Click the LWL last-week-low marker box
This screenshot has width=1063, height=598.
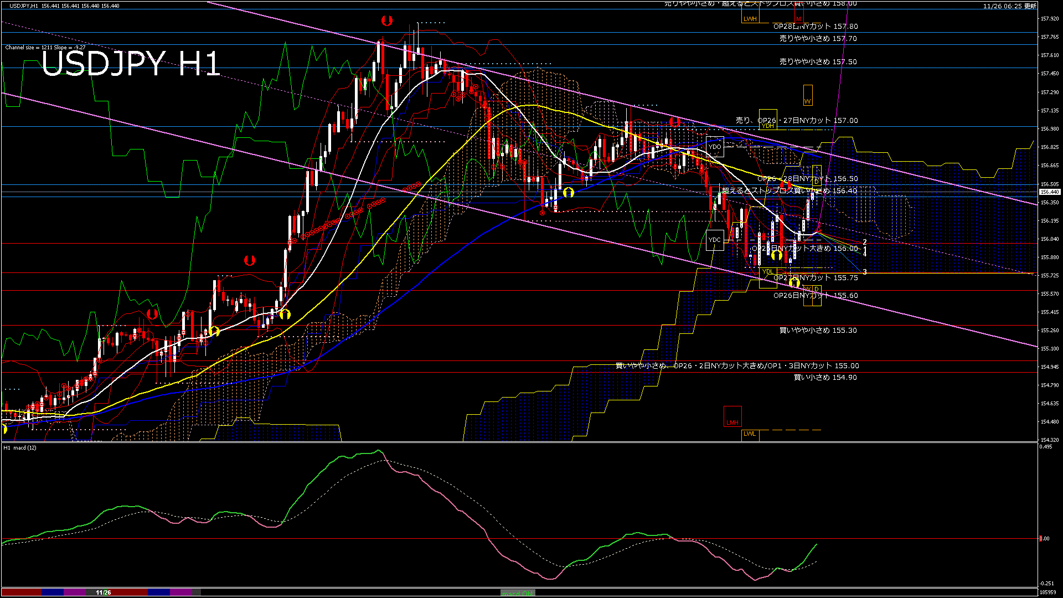750,434
